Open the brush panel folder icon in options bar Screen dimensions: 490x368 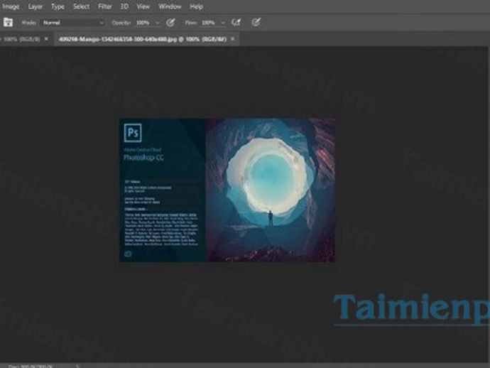[8, 22]
